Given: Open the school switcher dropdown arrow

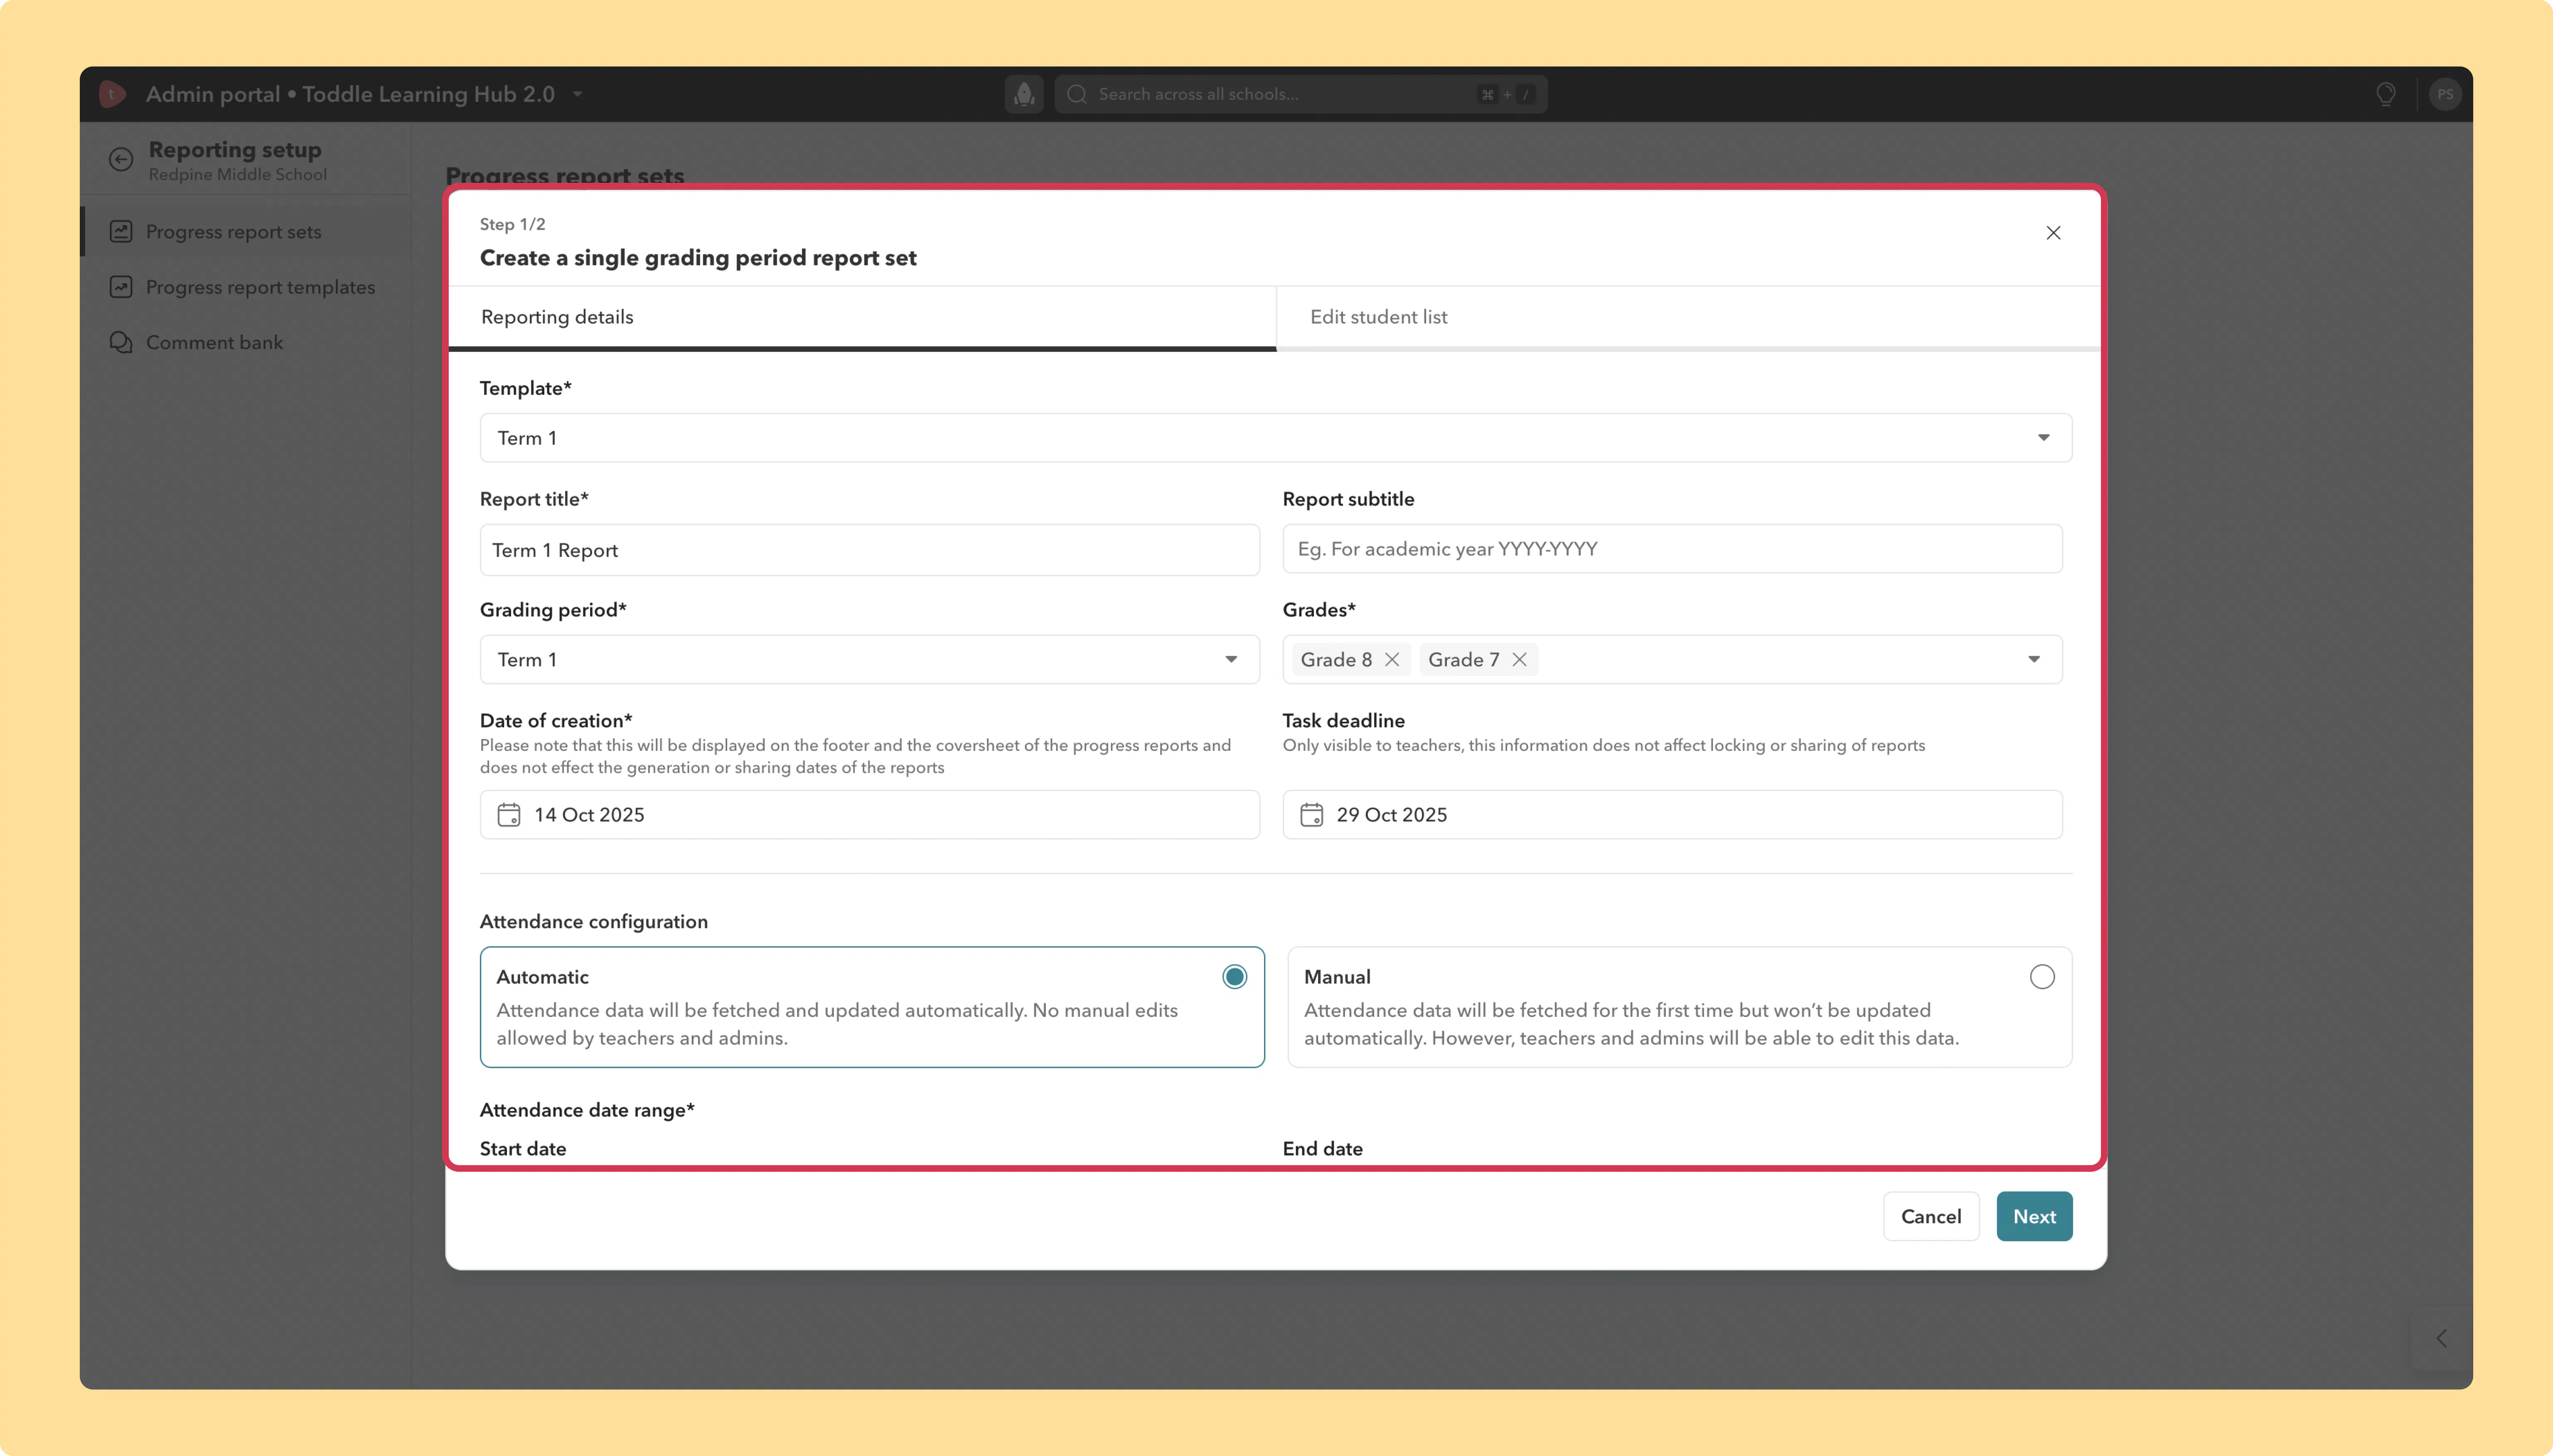Looking at the screenshot, I should pyautogui.click(x=577, y=94).
